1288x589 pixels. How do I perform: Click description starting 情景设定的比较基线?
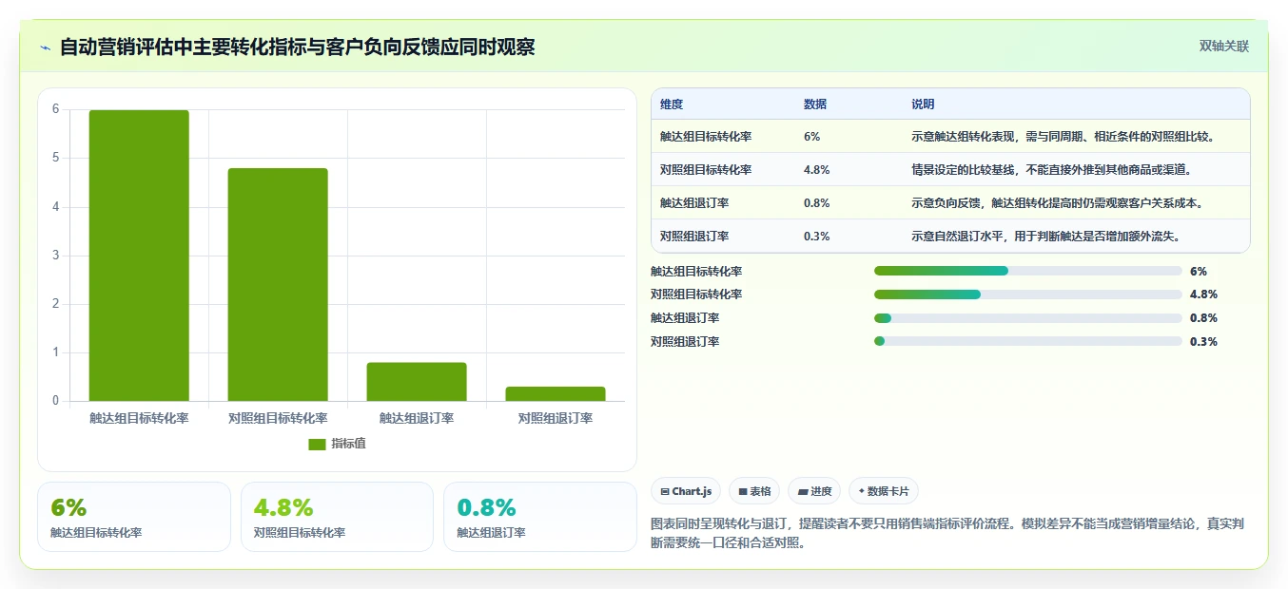tap(1051, 170)
